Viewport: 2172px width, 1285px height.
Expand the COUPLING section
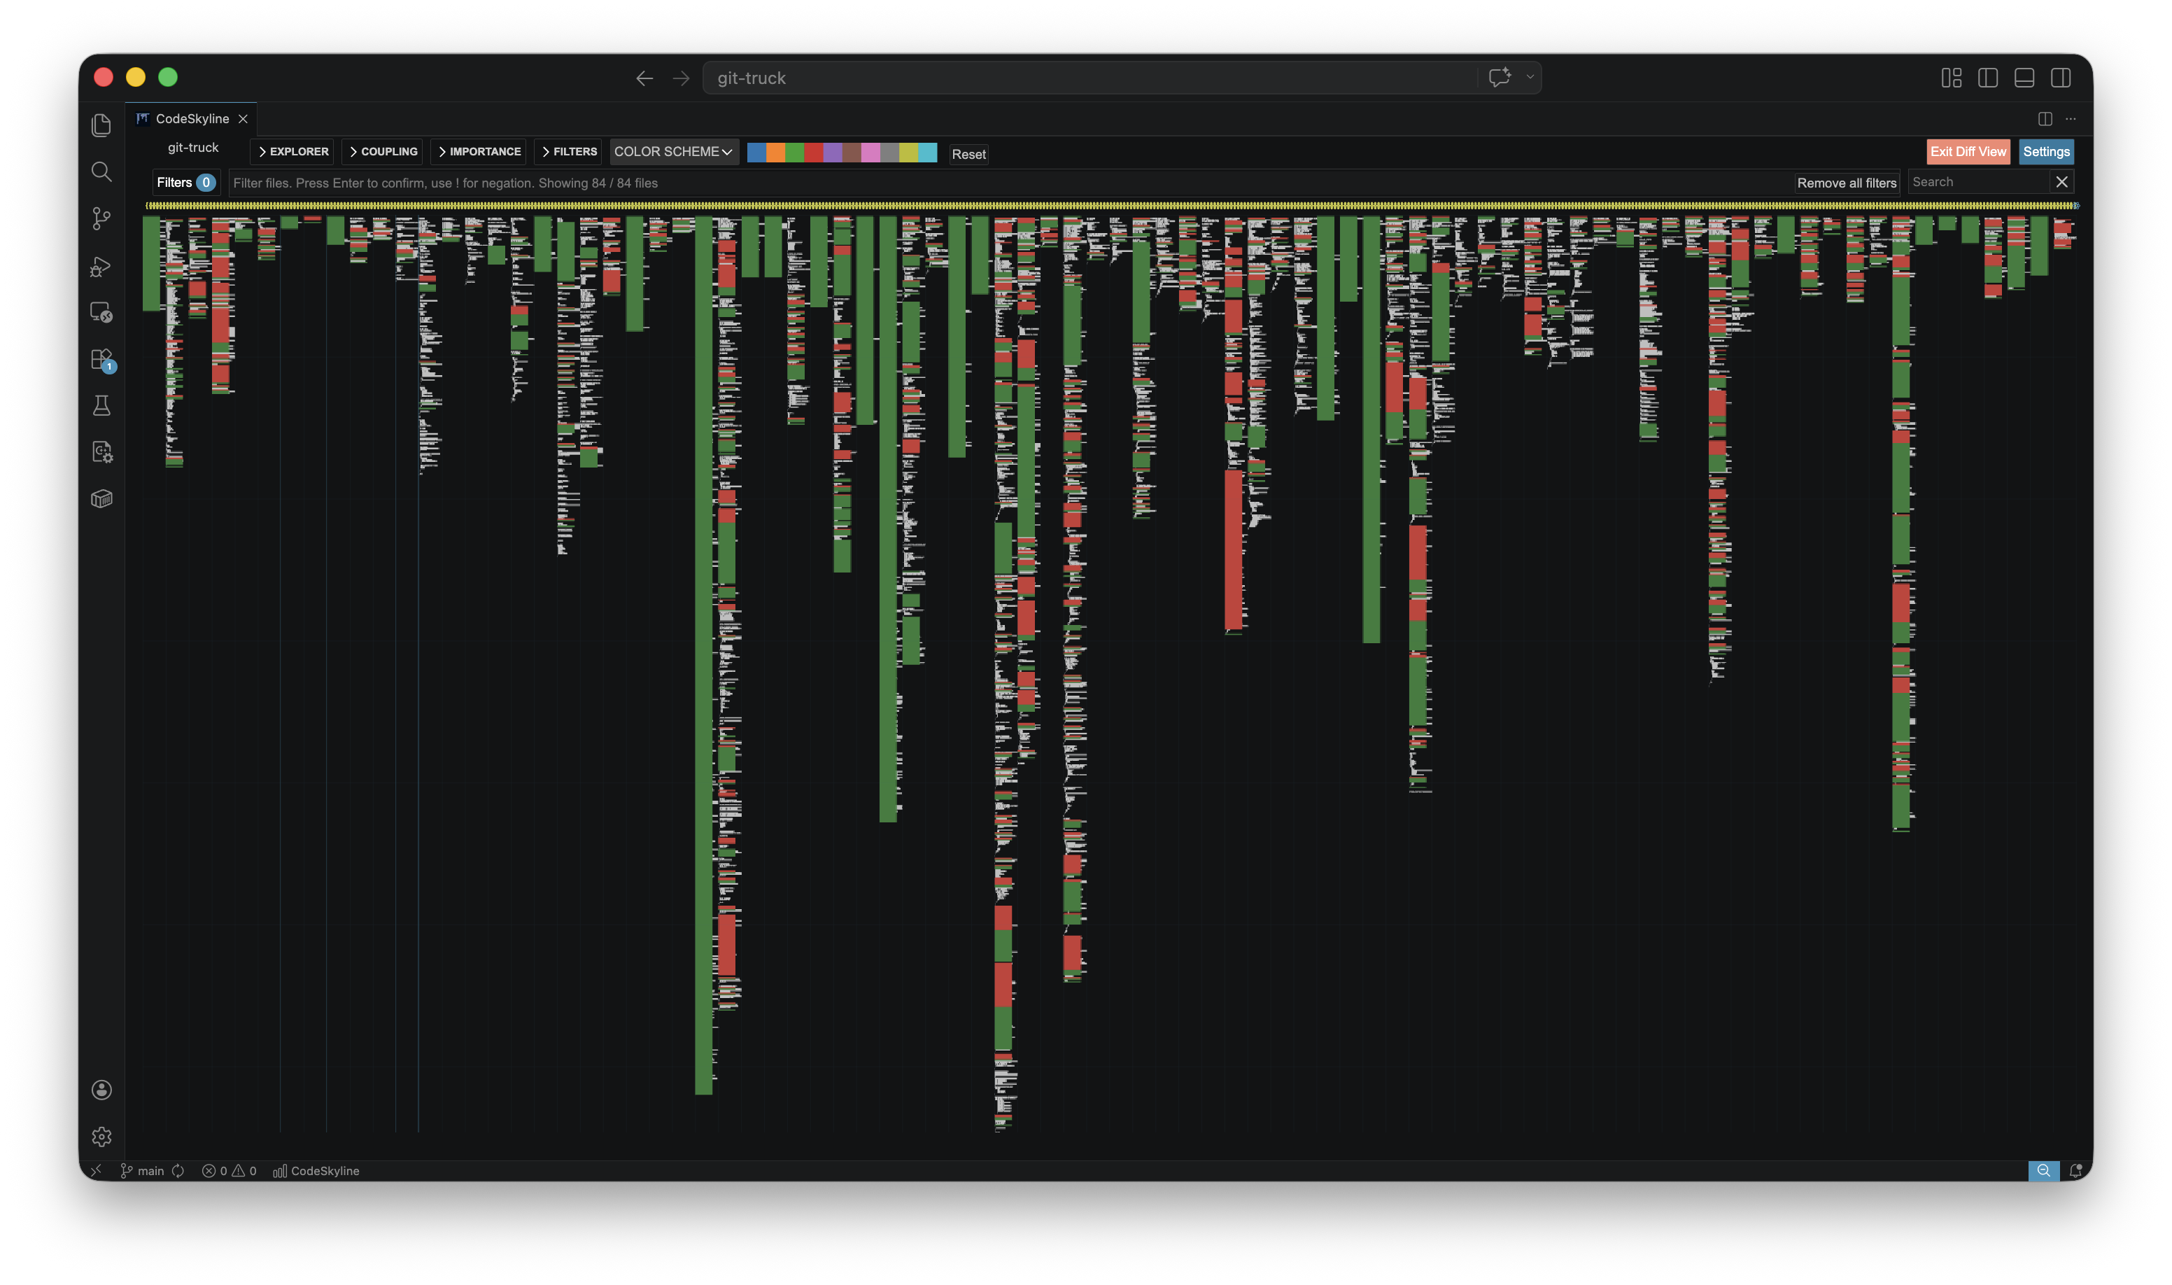click(383, 152)
